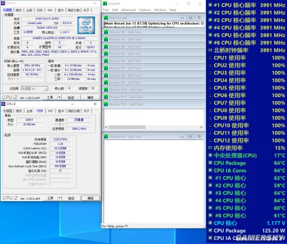287x244 pixels.
Task: Switch to 主板 tab in memory CPU-Z window
Action: coord(29,111)
